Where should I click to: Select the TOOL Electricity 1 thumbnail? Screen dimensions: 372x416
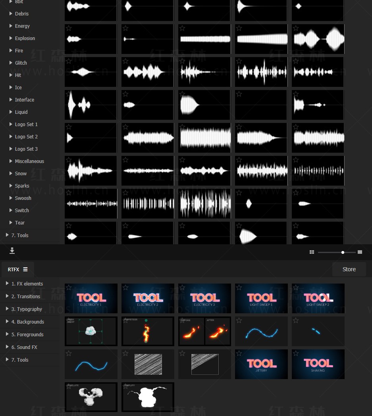[91, 299]
